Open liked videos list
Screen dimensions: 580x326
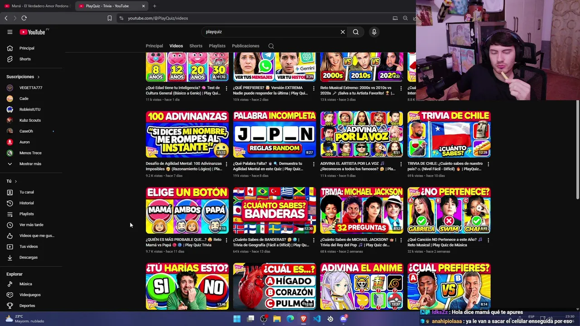coord(32,235)
